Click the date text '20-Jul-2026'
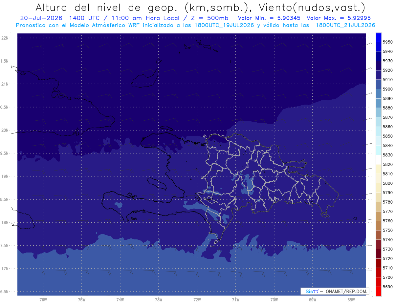 tap(41, 18)
